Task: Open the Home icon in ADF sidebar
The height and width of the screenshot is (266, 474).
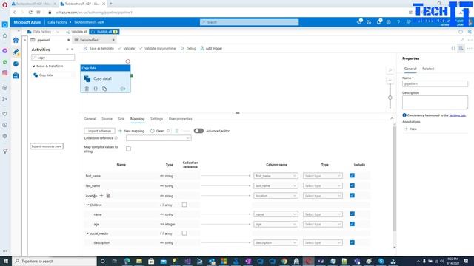Action: 16,40
